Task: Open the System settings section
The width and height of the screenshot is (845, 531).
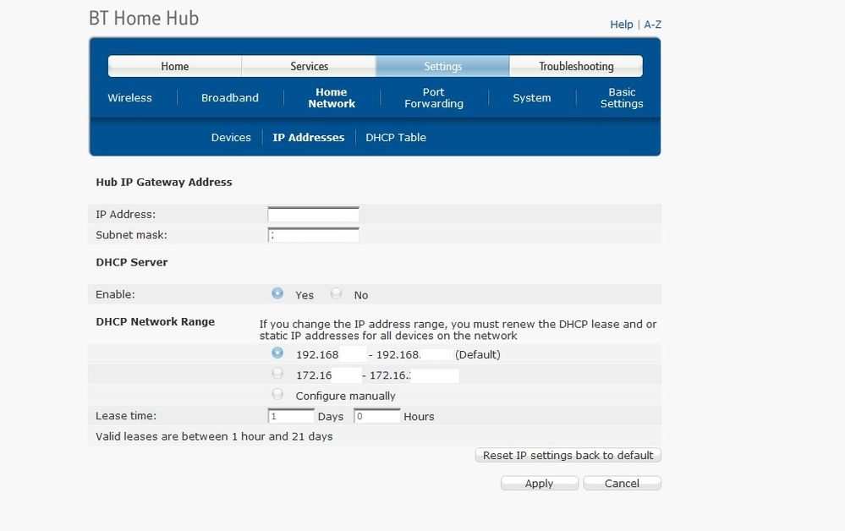Action: click(x=531, y=98)
